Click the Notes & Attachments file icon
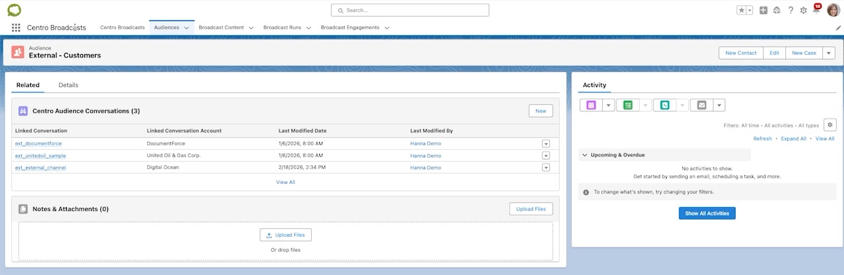The height and width of the screenshot is (275, 844). point(23,209)
